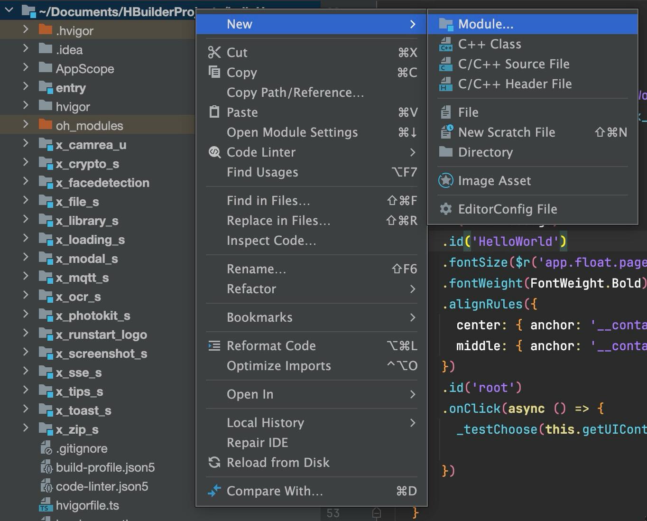Click the Compare With arrows icon
The image size is (647, 521).
click(214, 491)
